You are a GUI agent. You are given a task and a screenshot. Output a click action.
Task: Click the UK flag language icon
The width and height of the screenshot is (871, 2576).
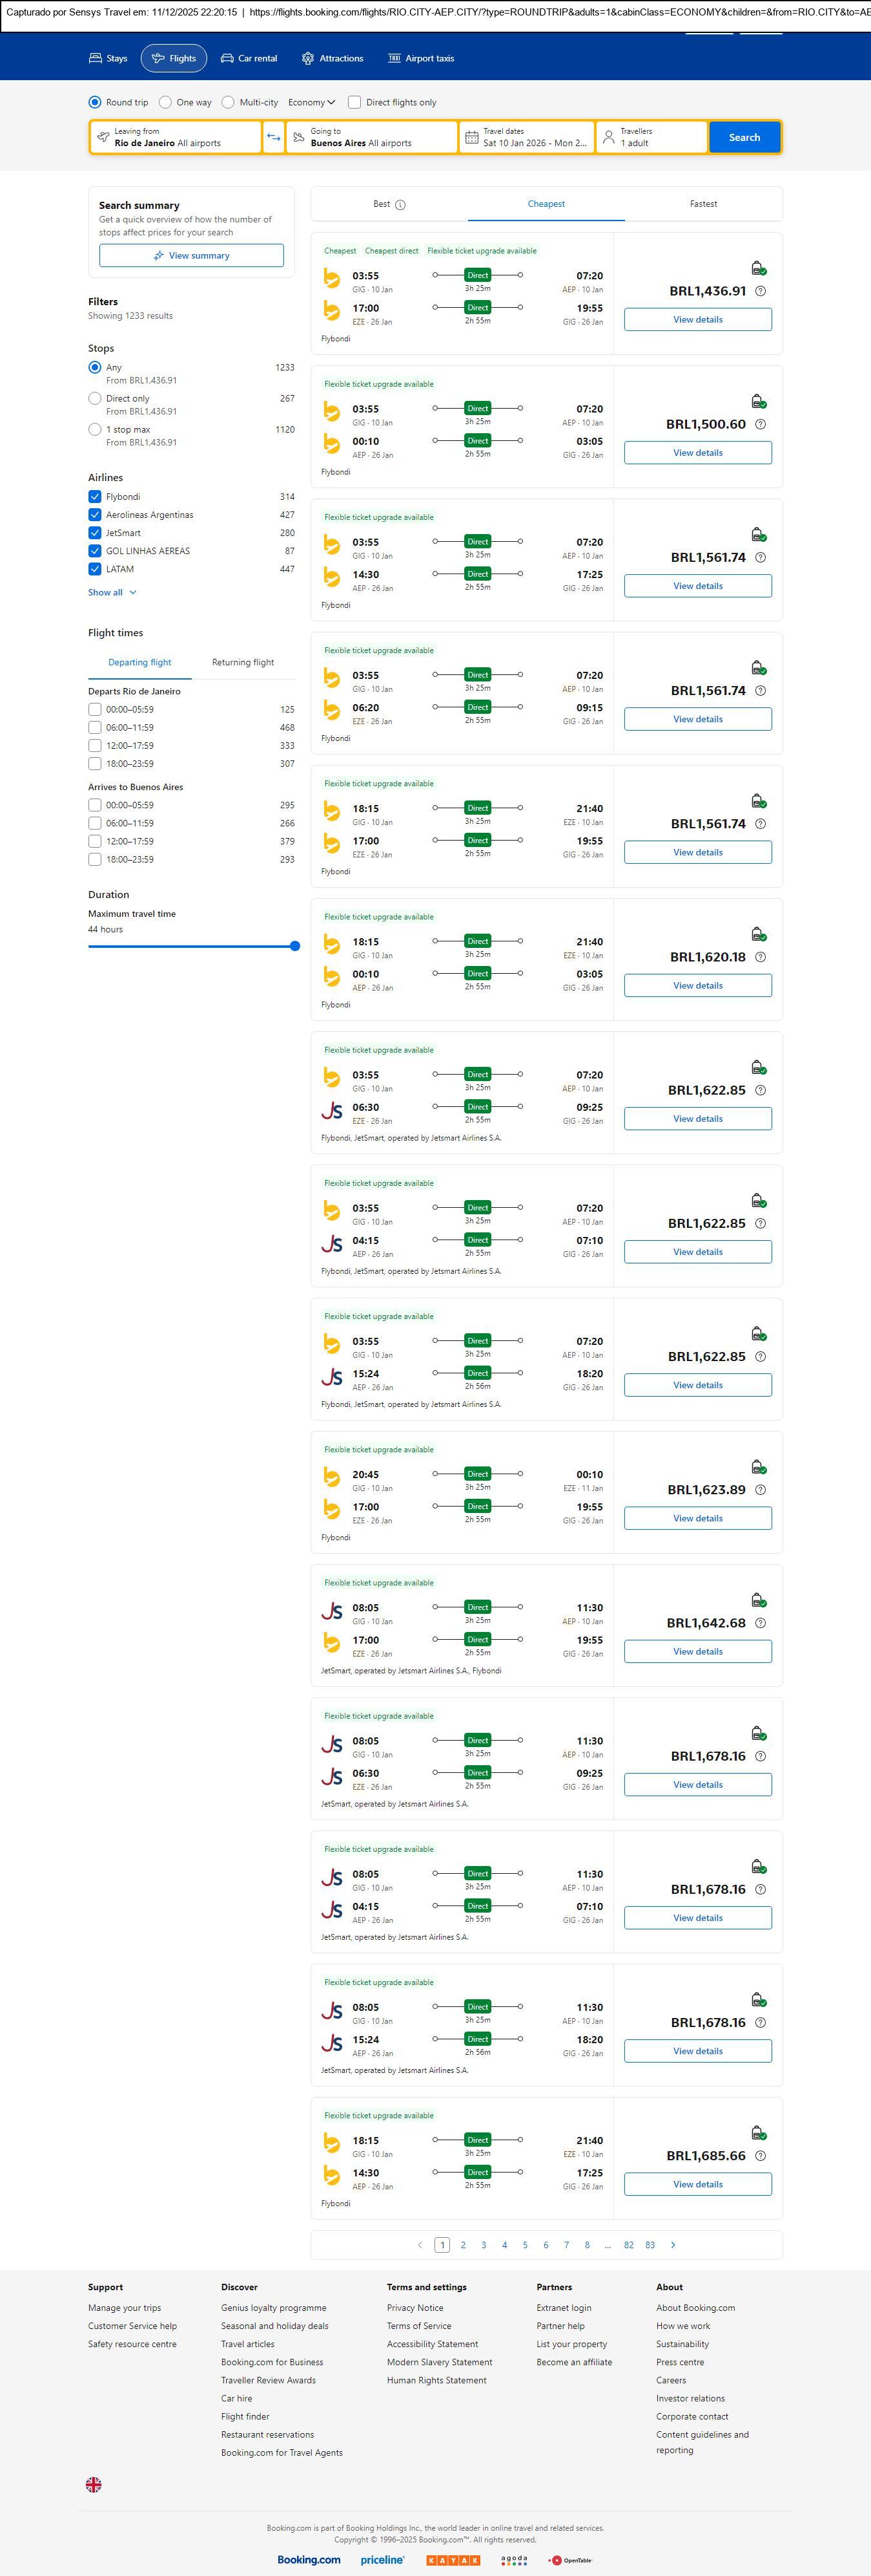tap(94, 2483)
